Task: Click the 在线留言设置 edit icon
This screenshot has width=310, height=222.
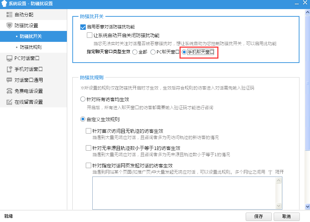Action: [x=9, y=102]
